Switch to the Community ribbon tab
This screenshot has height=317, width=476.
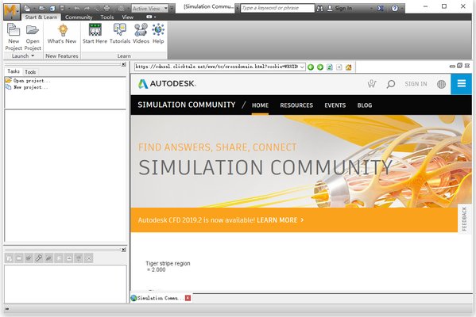click(79, 17)
